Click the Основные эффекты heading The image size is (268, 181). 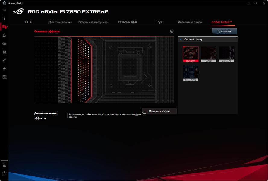click(47, 31)
